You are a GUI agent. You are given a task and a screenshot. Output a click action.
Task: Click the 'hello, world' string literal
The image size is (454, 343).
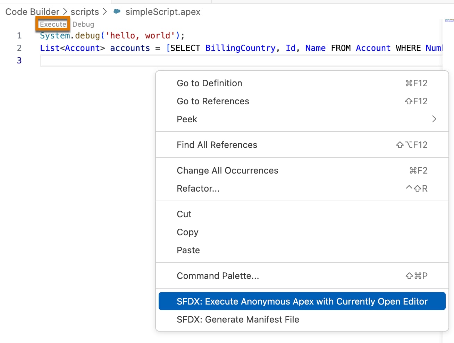[x=140, y=35]
